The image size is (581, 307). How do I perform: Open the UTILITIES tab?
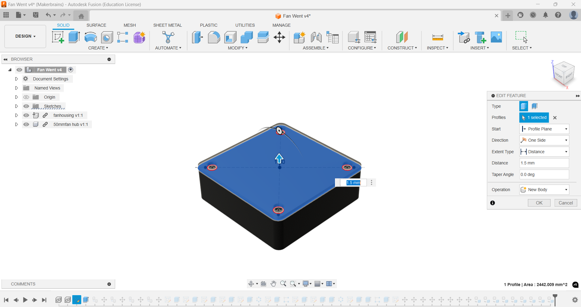pyautogui.click(x=245, y=25)
